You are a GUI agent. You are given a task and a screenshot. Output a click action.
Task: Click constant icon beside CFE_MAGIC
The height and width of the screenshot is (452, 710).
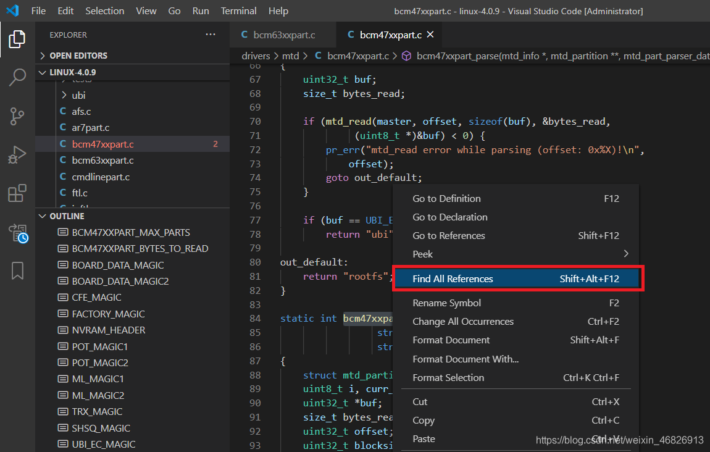tap(63, 297)
